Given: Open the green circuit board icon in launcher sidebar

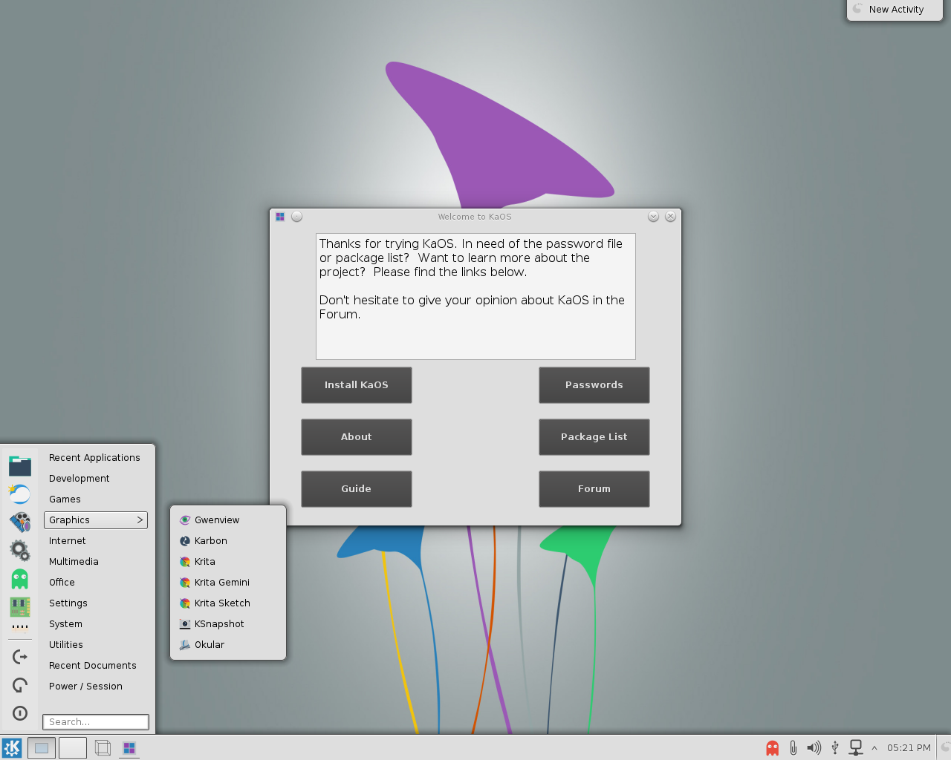Looking at the screenshot, I should [20, 607].
